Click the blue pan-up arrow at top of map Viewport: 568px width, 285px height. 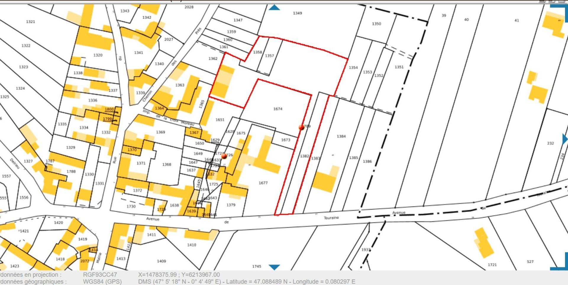click(x=274, y=8)
